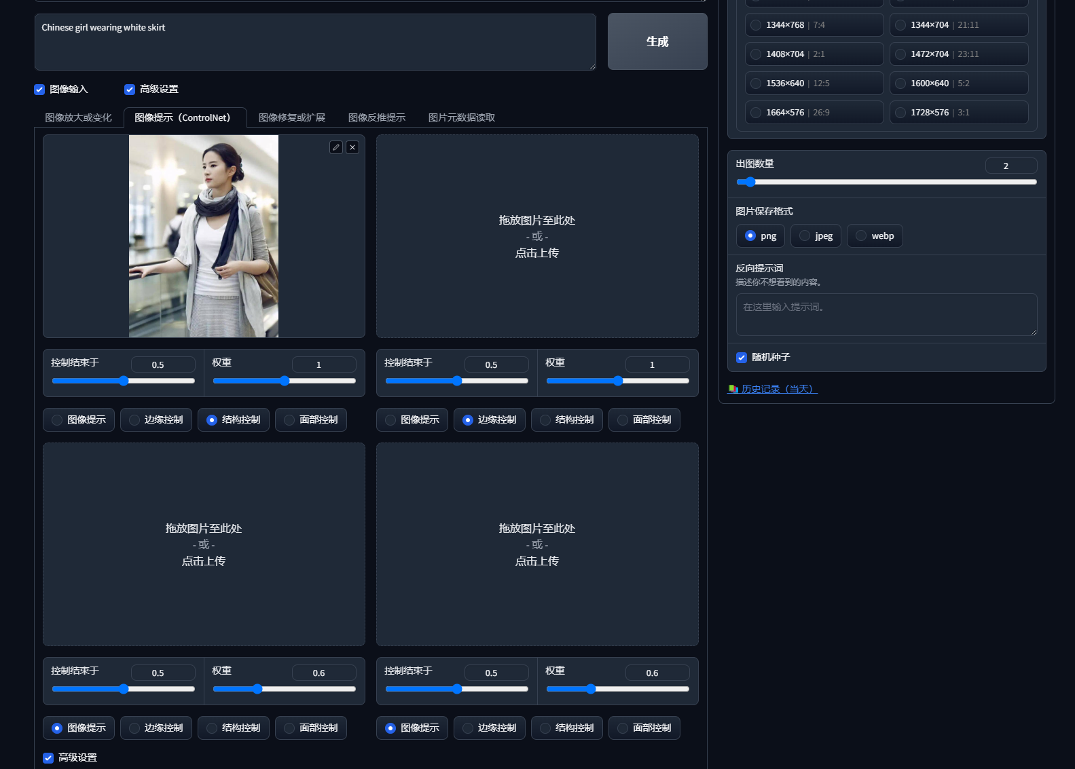Click the 出图数量 value field showing 2
The height and width of the screenshot is (769, 1075).
(1011, 166)
